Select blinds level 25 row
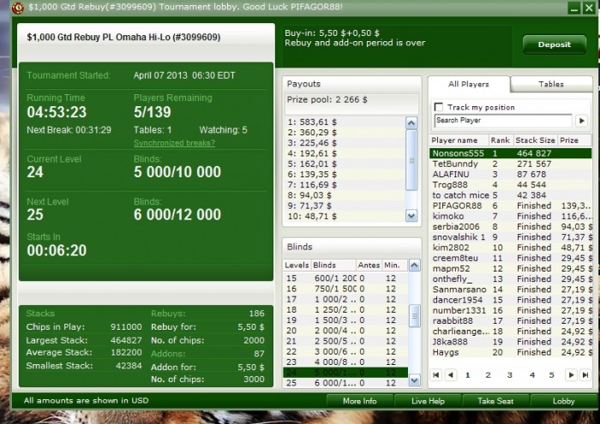600x424 pixels. click(x=345, y=383)
